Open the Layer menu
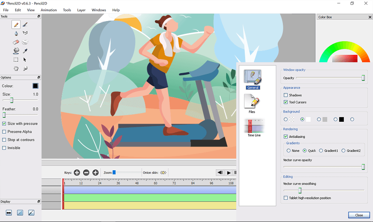The width and height of the screenshot is (373, 222). (81, 10)
